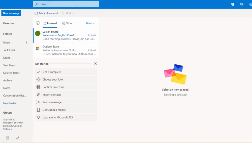Screen dimensions: 252x143
Task: Select Confirm time zone step
Action: [x=66, y=87]
